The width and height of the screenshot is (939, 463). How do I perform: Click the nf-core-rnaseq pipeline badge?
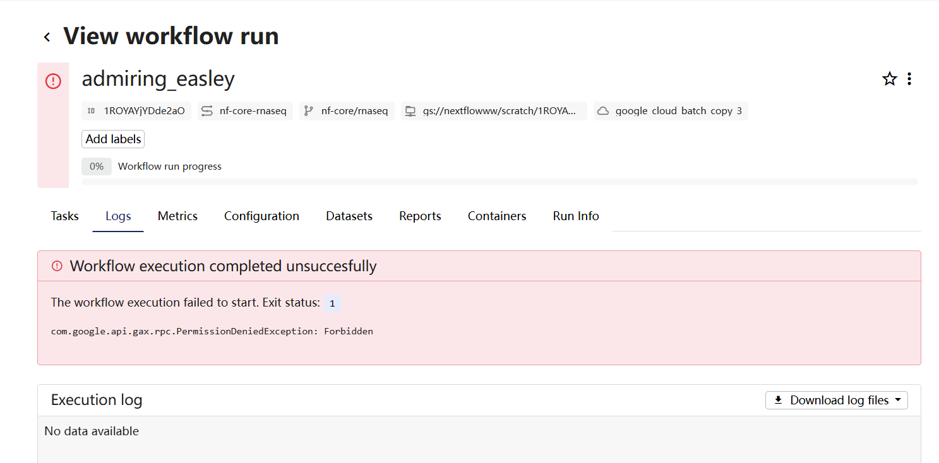coord(245,111)
